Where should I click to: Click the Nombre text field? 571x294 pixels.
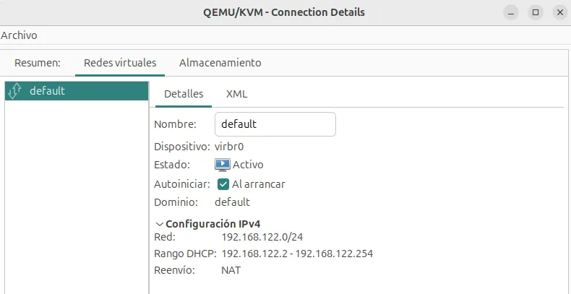point(275,124)
